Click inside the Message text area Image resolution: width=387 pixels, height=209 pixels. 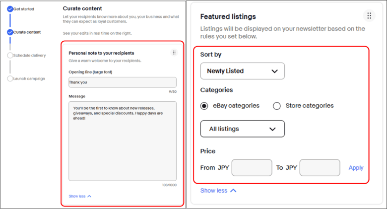tap(122, 141)
